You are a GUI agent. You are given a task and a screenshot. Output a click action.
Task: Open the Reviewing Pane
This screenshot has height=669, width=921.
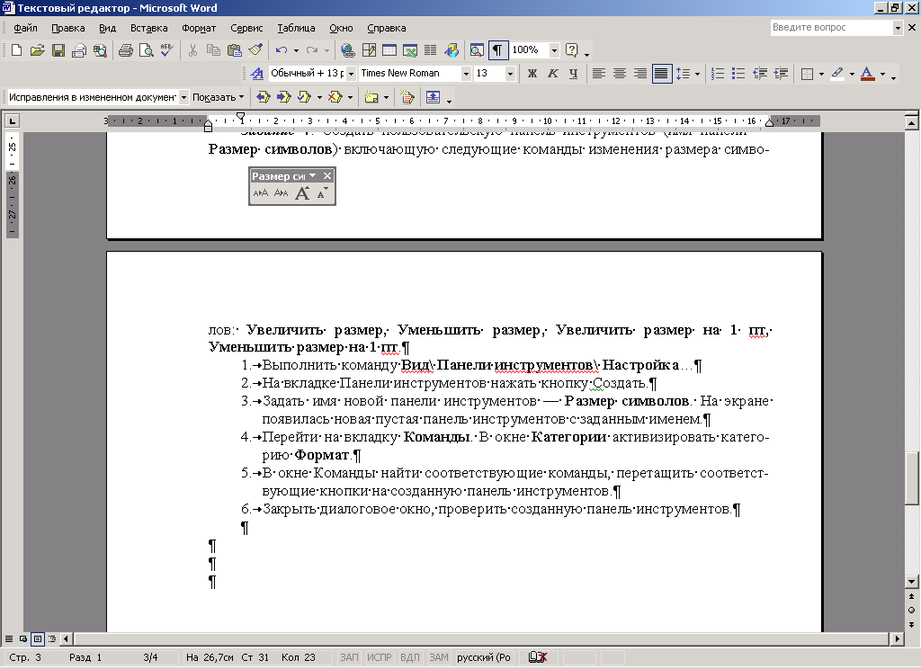pos(433,97)
